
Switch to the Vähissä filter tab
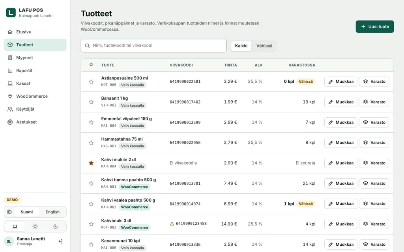point(264,46)
